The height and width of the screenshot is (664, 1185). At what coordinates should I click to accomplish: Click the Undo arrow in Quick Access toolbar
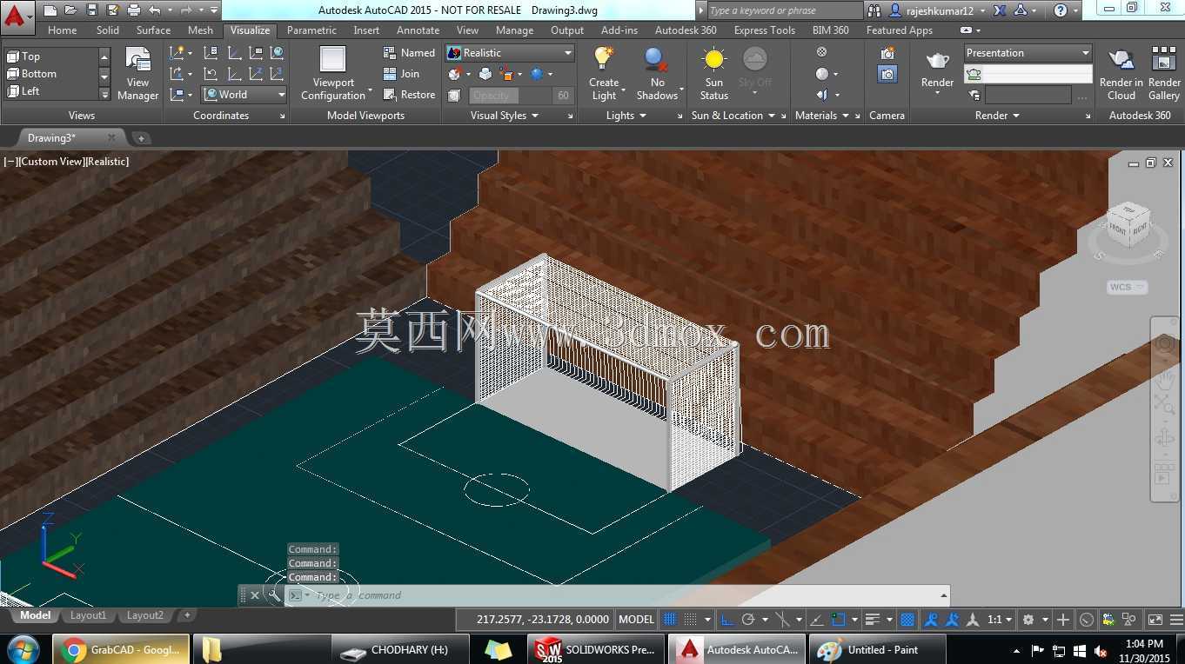click(155, 10)
